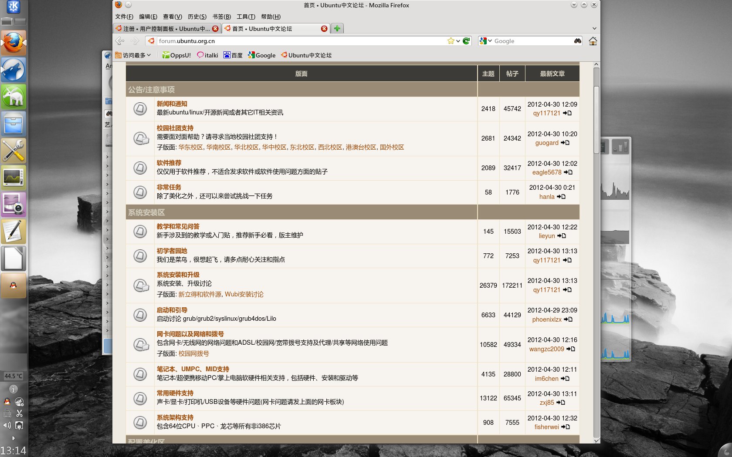Open the 历史(S) menu
The image size is (732, 457).
(197, 17)
